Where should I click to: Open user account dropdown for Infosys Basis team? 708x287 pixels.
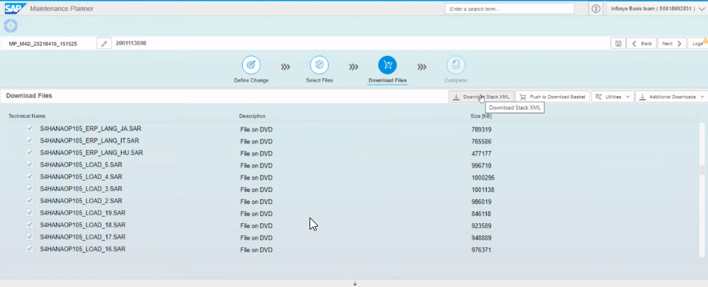pos(657,9)
